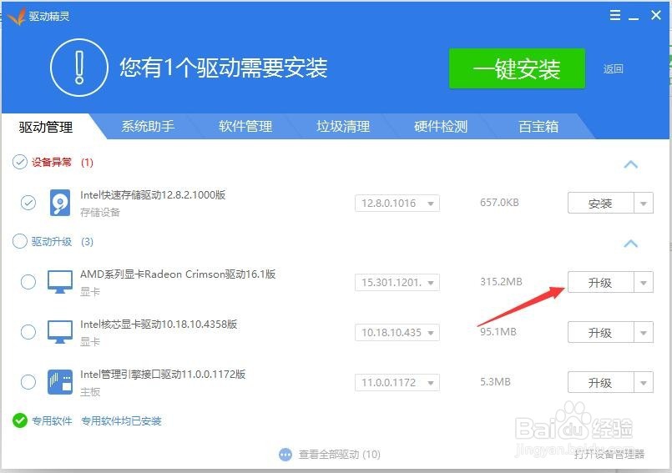Click the 专用软件 label
672x473 pixels.
tap(52, 420)
